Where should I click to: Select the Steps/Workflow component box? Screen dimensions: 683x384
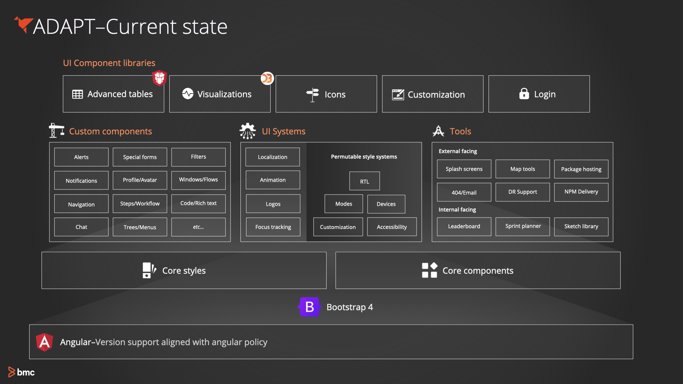point(140,204)
